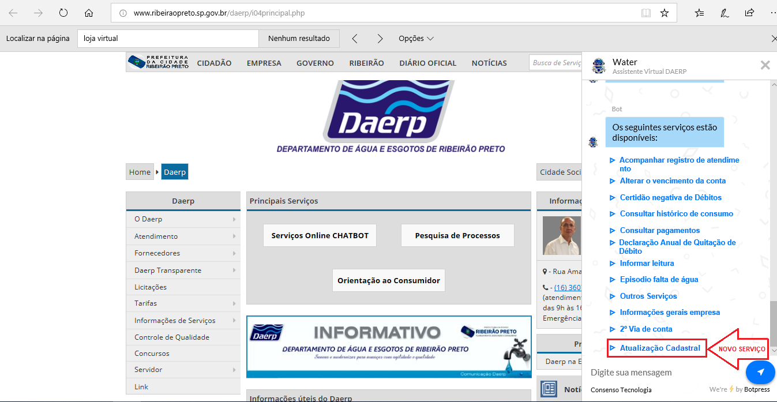Click the Water chatbot avatar icon
The image size is (777, 402).
598,66
